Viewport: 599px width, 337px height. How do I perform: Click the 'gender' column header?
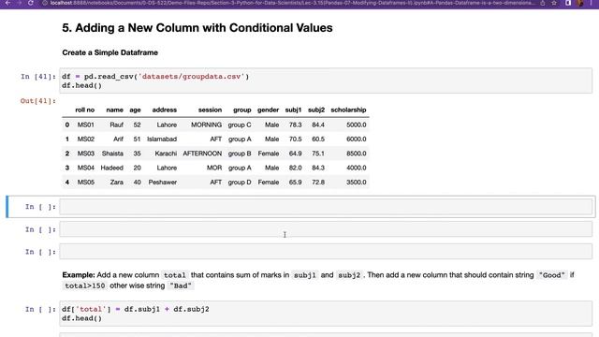click(268, 110)
